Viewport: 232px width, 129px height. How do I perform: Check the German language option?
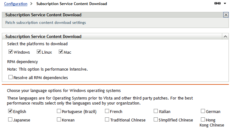[203, 111]
